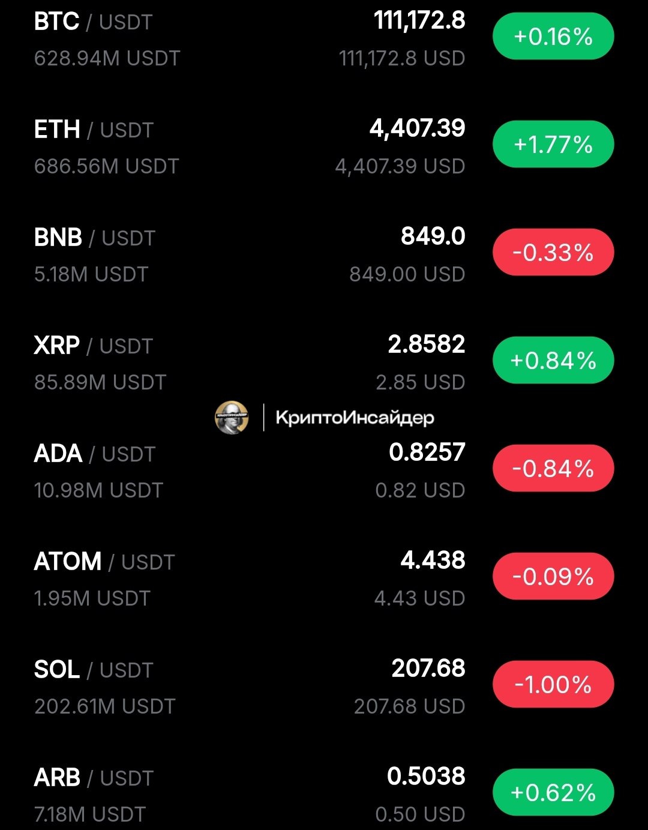Click the BTC price 111,172.8
The height and width of the screenshot is (830, 648).
point(419,20)
